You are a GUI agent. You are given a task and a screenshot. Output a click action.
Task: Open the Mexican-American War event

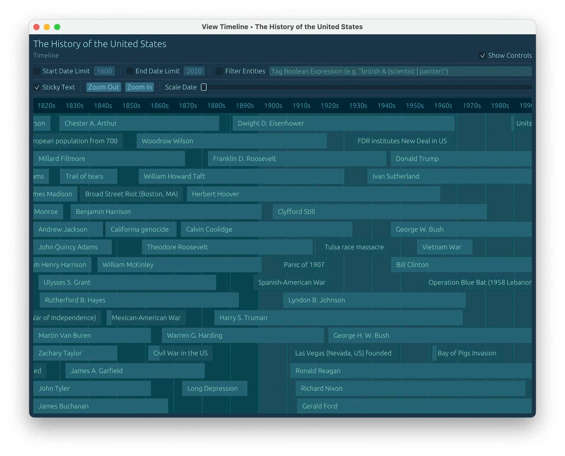point(146,318)
